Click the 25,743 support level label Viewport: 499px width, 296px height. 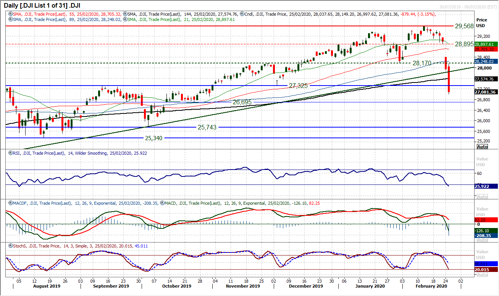tap(207, 127)
